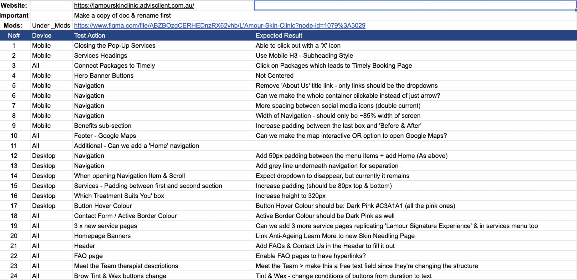
Task: Select the 'Connect Packages to Timely' cell
Action: click(x=163, y=66)
